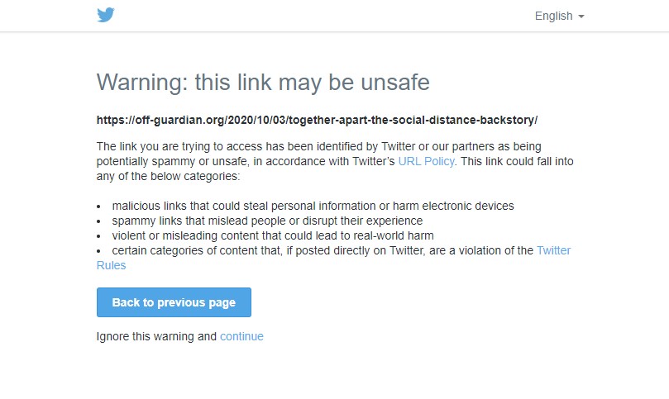Image resolution: width=669 pixels, height=399 pixels.
Task: Click the bullet dot before 'violent or misleading'
Action: 99,236
